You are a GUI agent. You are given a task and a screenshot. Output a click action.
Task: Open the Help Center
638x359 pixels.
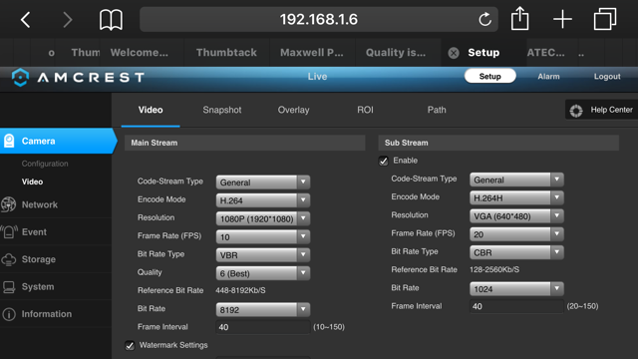click(x=602, y=110)
